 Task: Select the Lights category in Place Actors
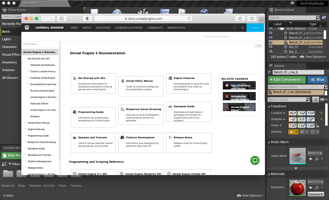[7, 39]
